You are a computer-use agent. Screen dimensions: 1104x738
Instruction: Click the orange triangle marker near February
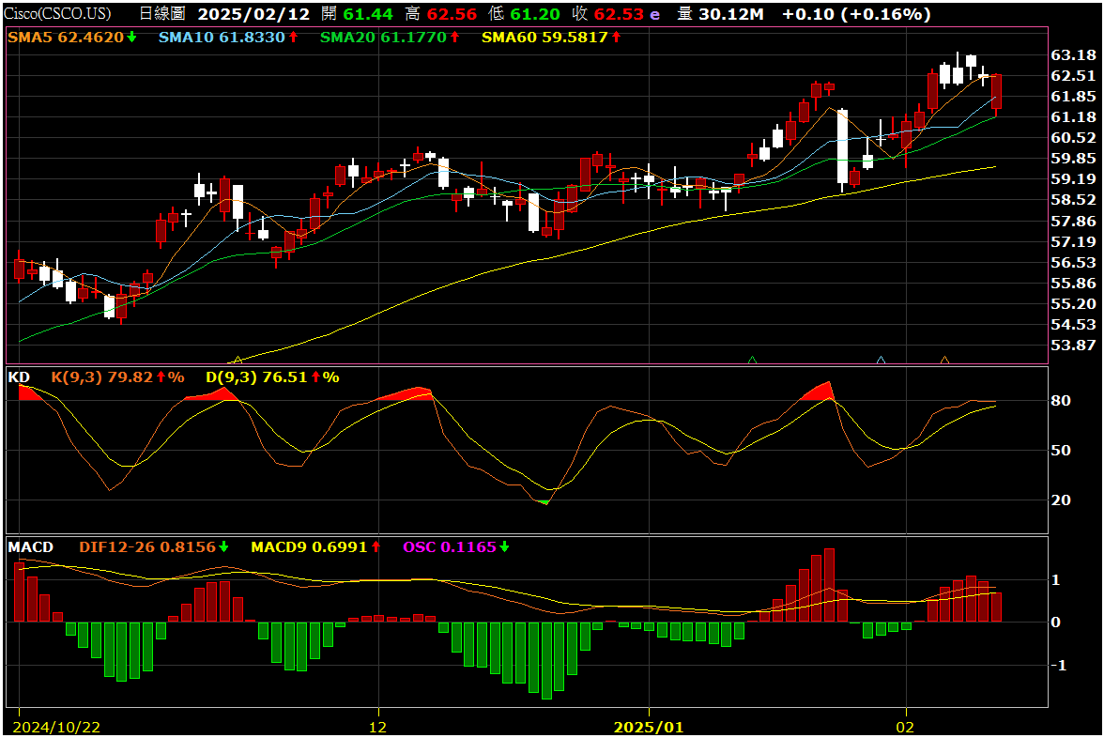pos(944,360)
